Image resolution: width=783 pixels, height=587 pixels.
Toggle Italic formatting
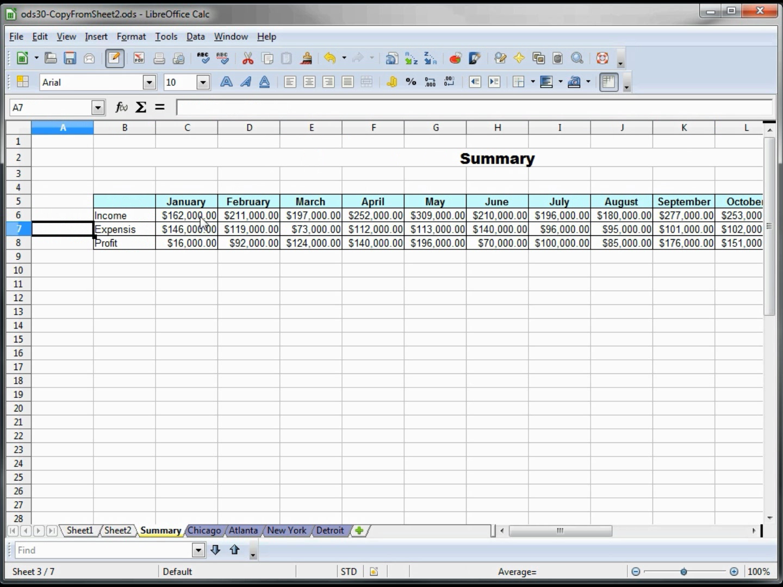pos(246,82)
